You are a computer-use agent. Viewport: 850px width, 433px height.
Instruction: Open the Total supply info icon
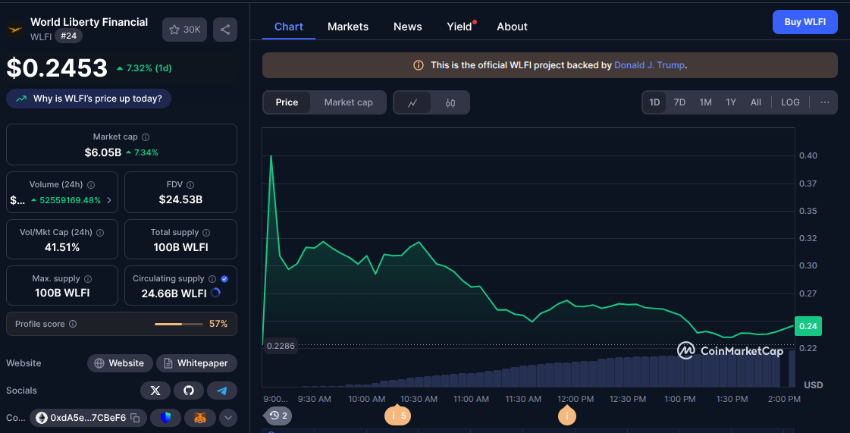pos(206,233)
